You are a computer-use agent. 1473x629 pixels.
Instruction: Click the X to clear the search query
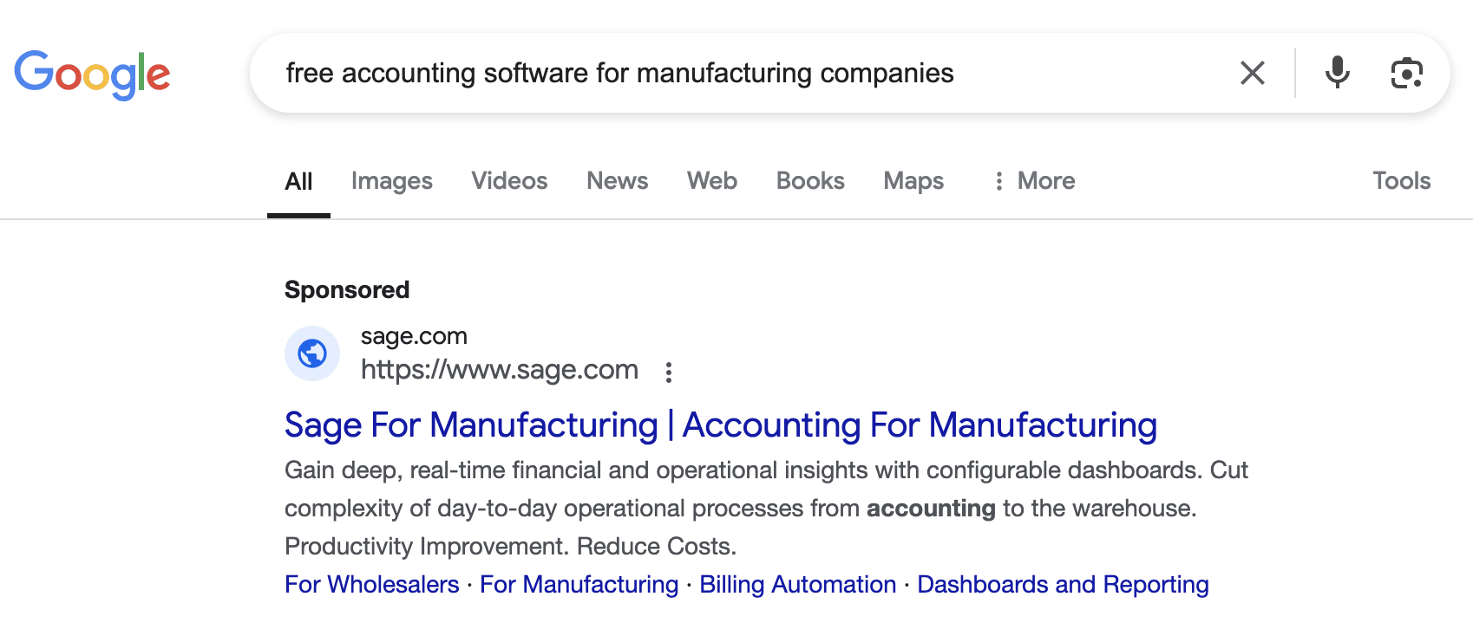click(x=1253, y=73)
